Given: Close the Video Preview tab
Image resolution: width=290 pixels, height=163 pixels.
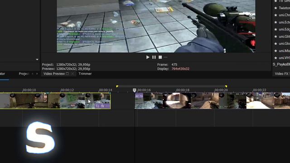Looking at the screenshot, I should pos(72,73).
